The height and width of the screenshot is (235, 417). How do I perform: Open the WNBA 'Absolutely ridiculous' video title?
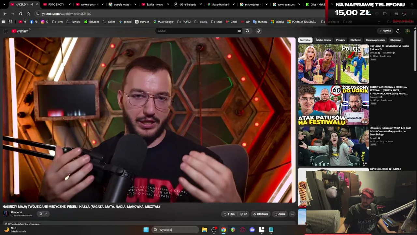coord(390,131)
